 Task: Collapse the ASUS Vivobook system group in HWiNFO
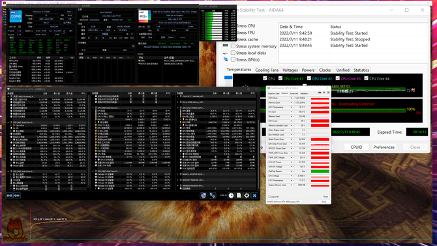tap(8, 97)
